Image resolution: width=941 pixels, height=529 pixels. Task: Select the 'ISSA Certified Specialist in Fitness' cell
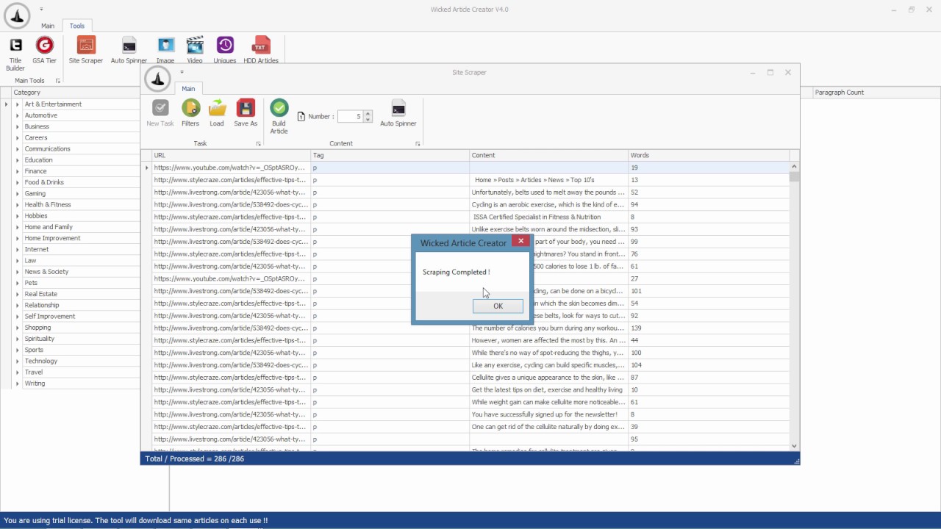pos(548,217)
